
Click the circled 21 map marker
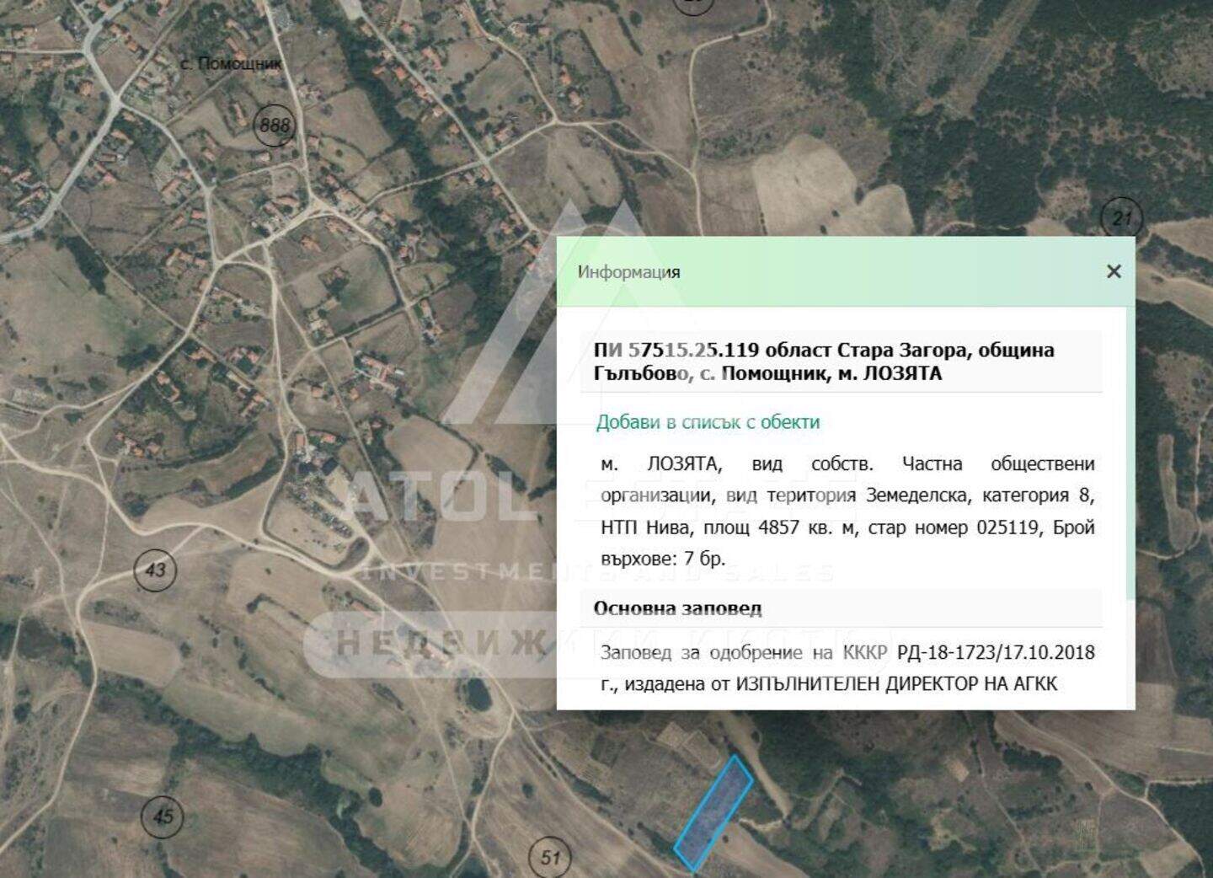[1121, 218]
